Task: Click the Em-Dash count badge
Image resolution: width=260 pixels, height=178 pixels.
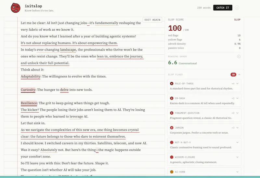Action: [x=172, y=98]
